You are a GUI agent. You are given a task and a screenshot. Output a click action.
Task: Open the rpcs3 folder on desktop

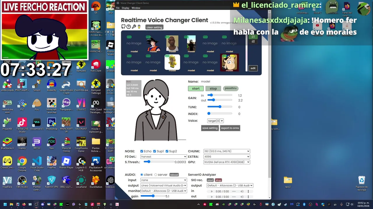(288, 182)
